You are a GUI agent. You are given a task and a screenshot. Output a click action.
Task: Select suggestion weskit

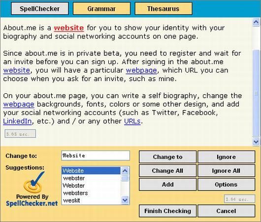point(91,200)
